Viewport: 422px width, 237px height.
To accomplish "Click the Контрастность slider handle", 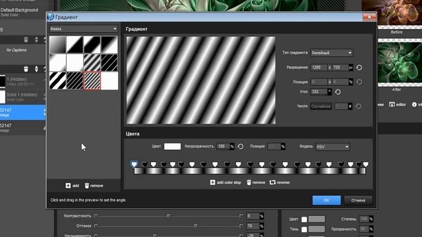I will pos(169,216).
